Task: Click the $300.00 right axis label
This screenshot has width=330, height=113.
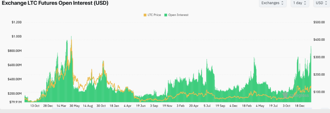Action: 319,57
